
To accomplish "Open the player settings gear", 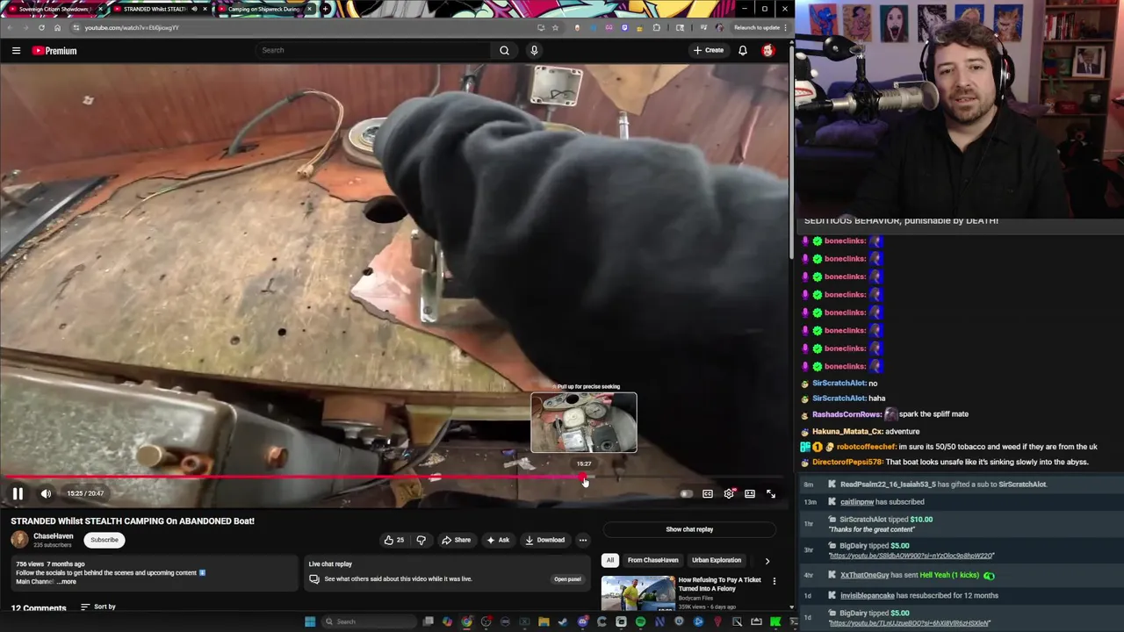I will pyautogui.click(x=729, y=494).
